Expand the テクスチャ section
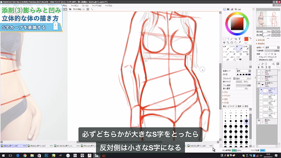281x158 pixels. click(x=227, y=96)
